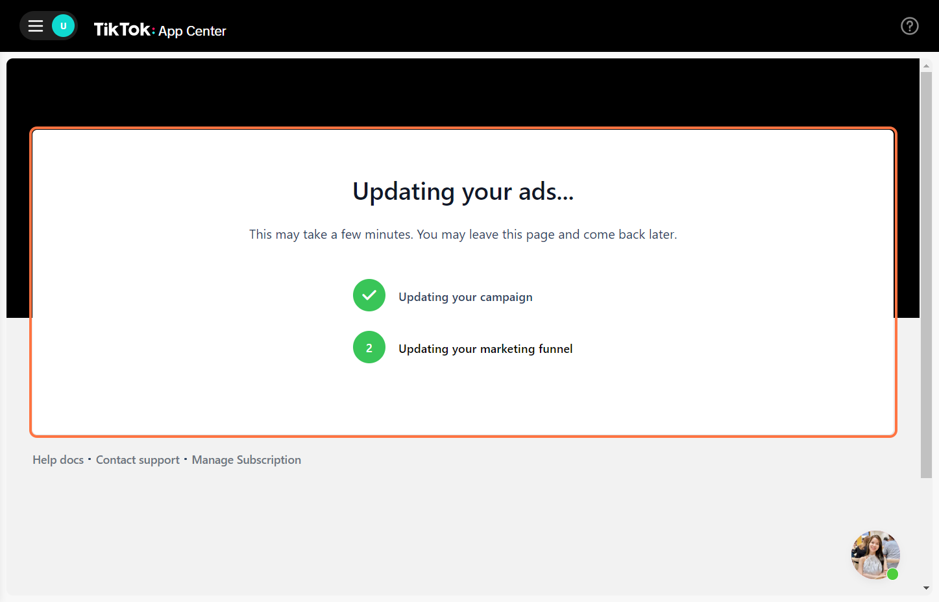Select the 'Updating your marketing funnel' step label
This screenshot has height=602, width=939.
click(x=485, y=349)
